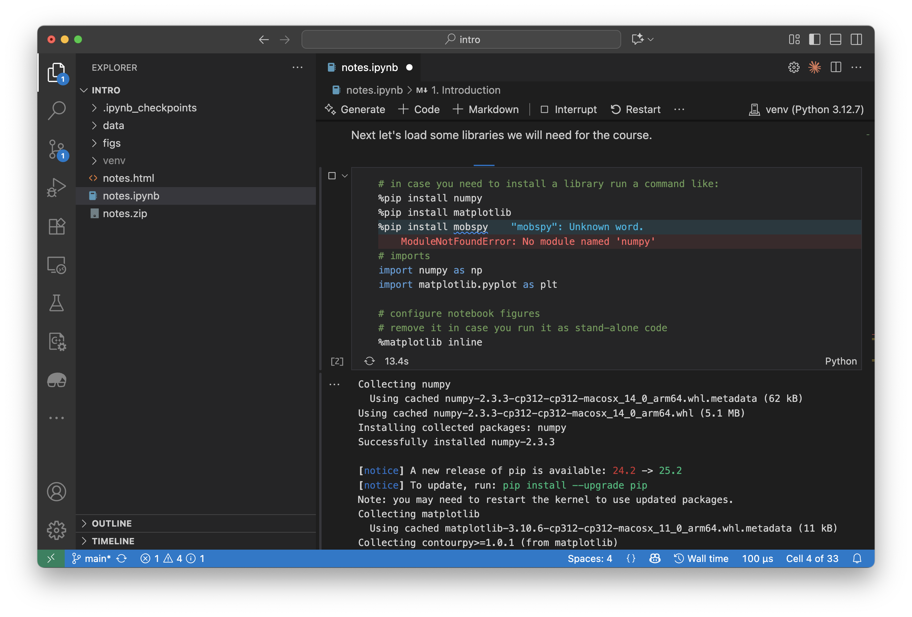Split the notebook editor

point(836,67)
